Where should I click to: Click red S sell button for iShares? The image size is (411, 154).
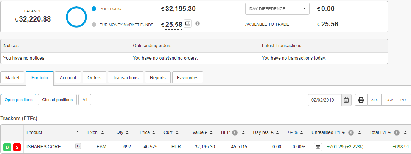tap(17, 147)
